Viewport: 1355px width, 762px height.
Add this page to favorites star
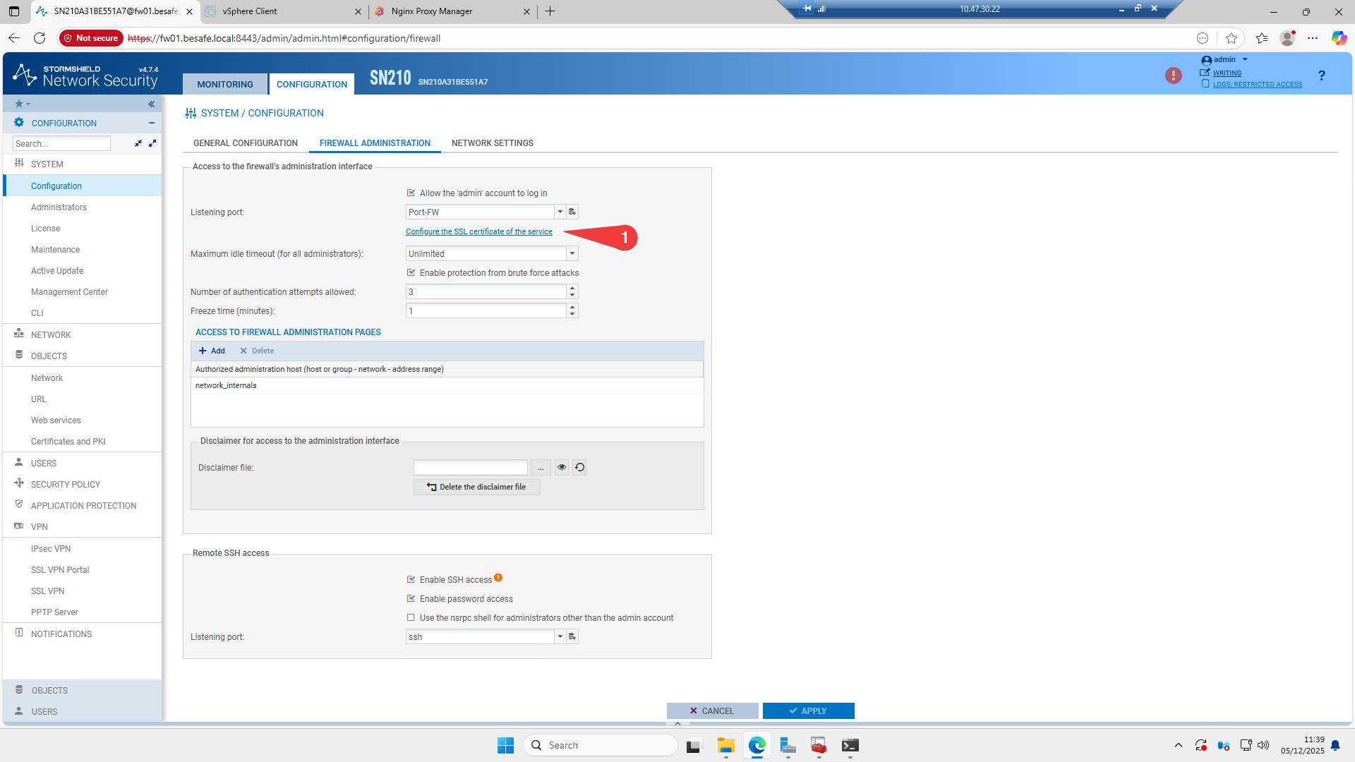(1231, 38)
